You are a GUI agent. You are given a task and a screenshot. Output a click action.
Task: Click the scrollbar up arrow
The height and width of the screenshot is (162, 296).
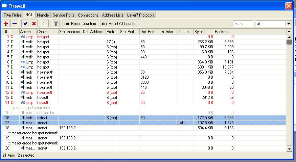click(x=289, y=37)
